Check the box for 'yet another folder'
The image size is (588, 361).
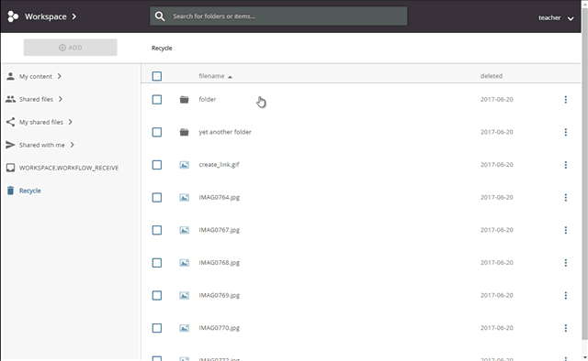157,132
